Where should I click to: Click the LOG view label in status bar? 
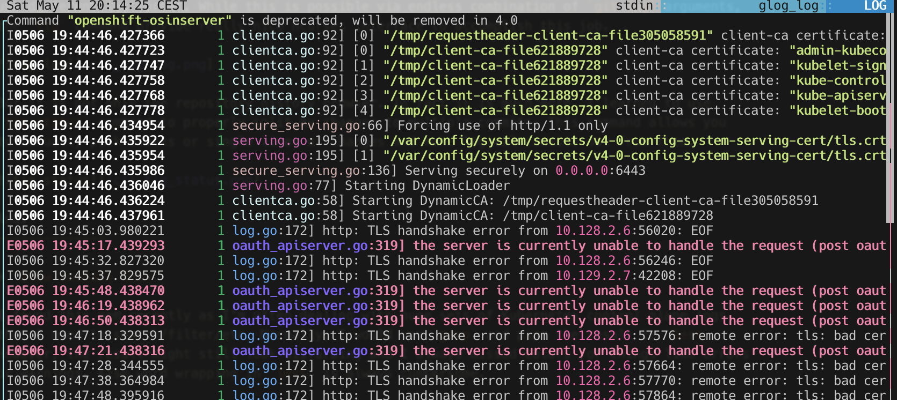click(x=875, y=6)
